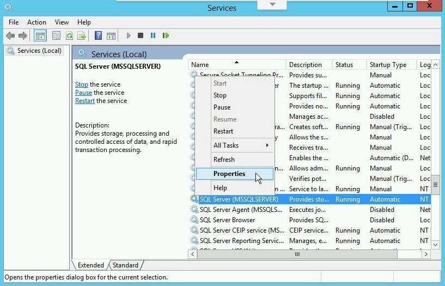Select Services (Local) in the tree
445x286 pixels.
[39, 51]
